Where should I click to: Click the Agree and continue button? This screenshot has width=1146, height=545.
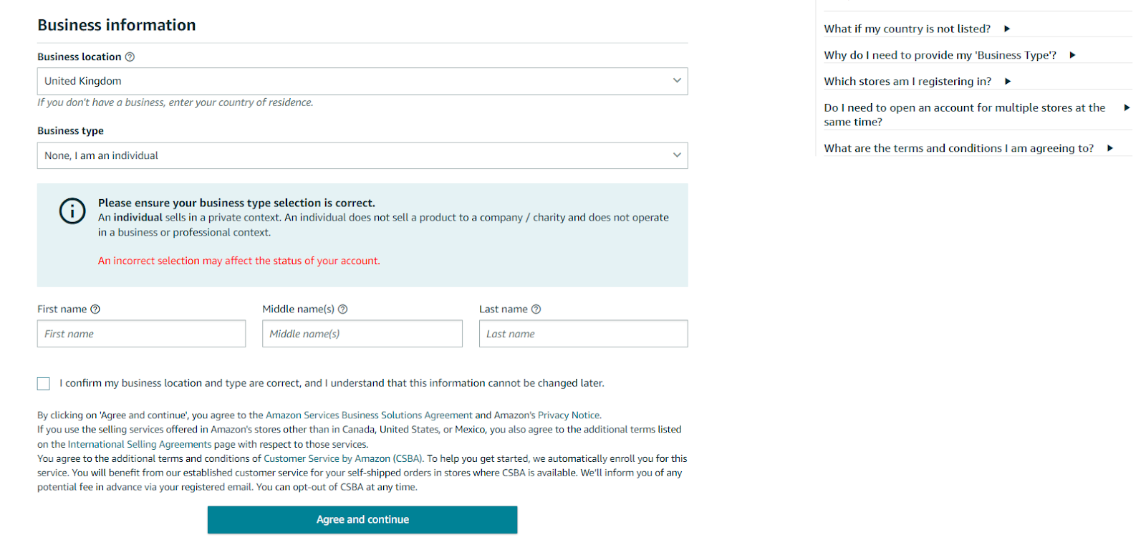362,519
